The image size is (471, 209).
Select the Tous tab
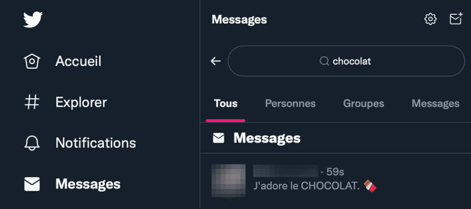(x=225, y=104)
